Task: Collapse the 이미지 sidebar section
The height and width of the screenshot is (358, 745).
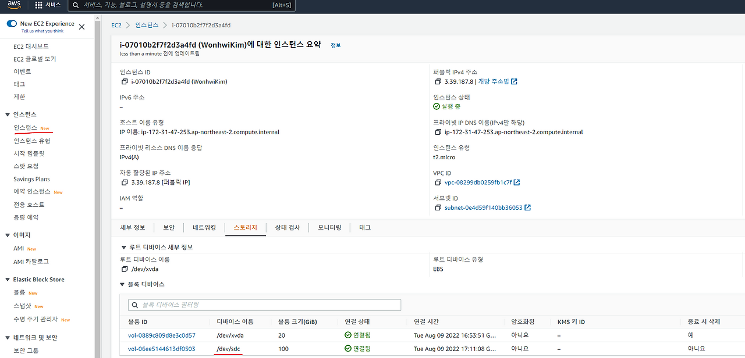Action: coord(8,235)
